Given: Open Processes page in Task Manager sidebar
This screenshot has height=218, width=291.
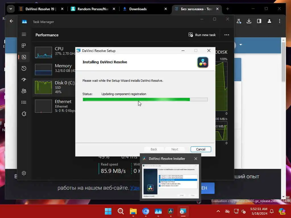Looking at the screenshot, I should point(24,46).
